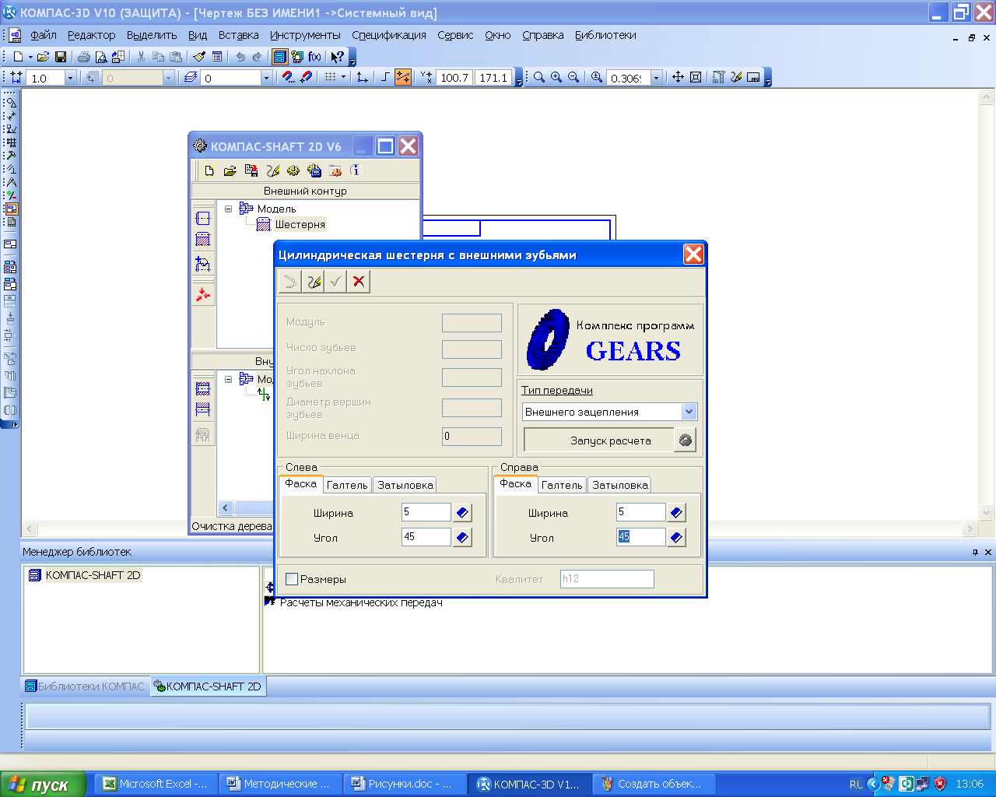Click the context help arrow-question icon
The height and width of the screenshot is (797, 996).
pos(337,57)
